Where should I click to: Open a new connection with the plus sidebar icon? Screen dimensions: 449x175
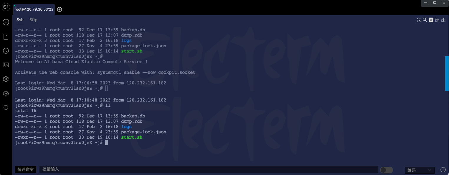(6, 22)
